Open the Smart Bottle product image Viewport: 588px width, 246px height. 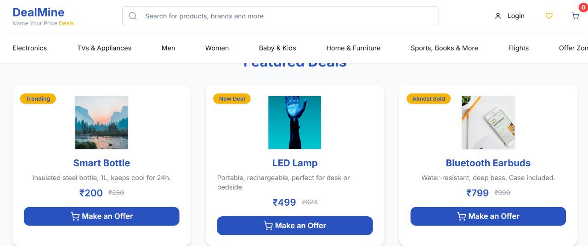(102, 122)
